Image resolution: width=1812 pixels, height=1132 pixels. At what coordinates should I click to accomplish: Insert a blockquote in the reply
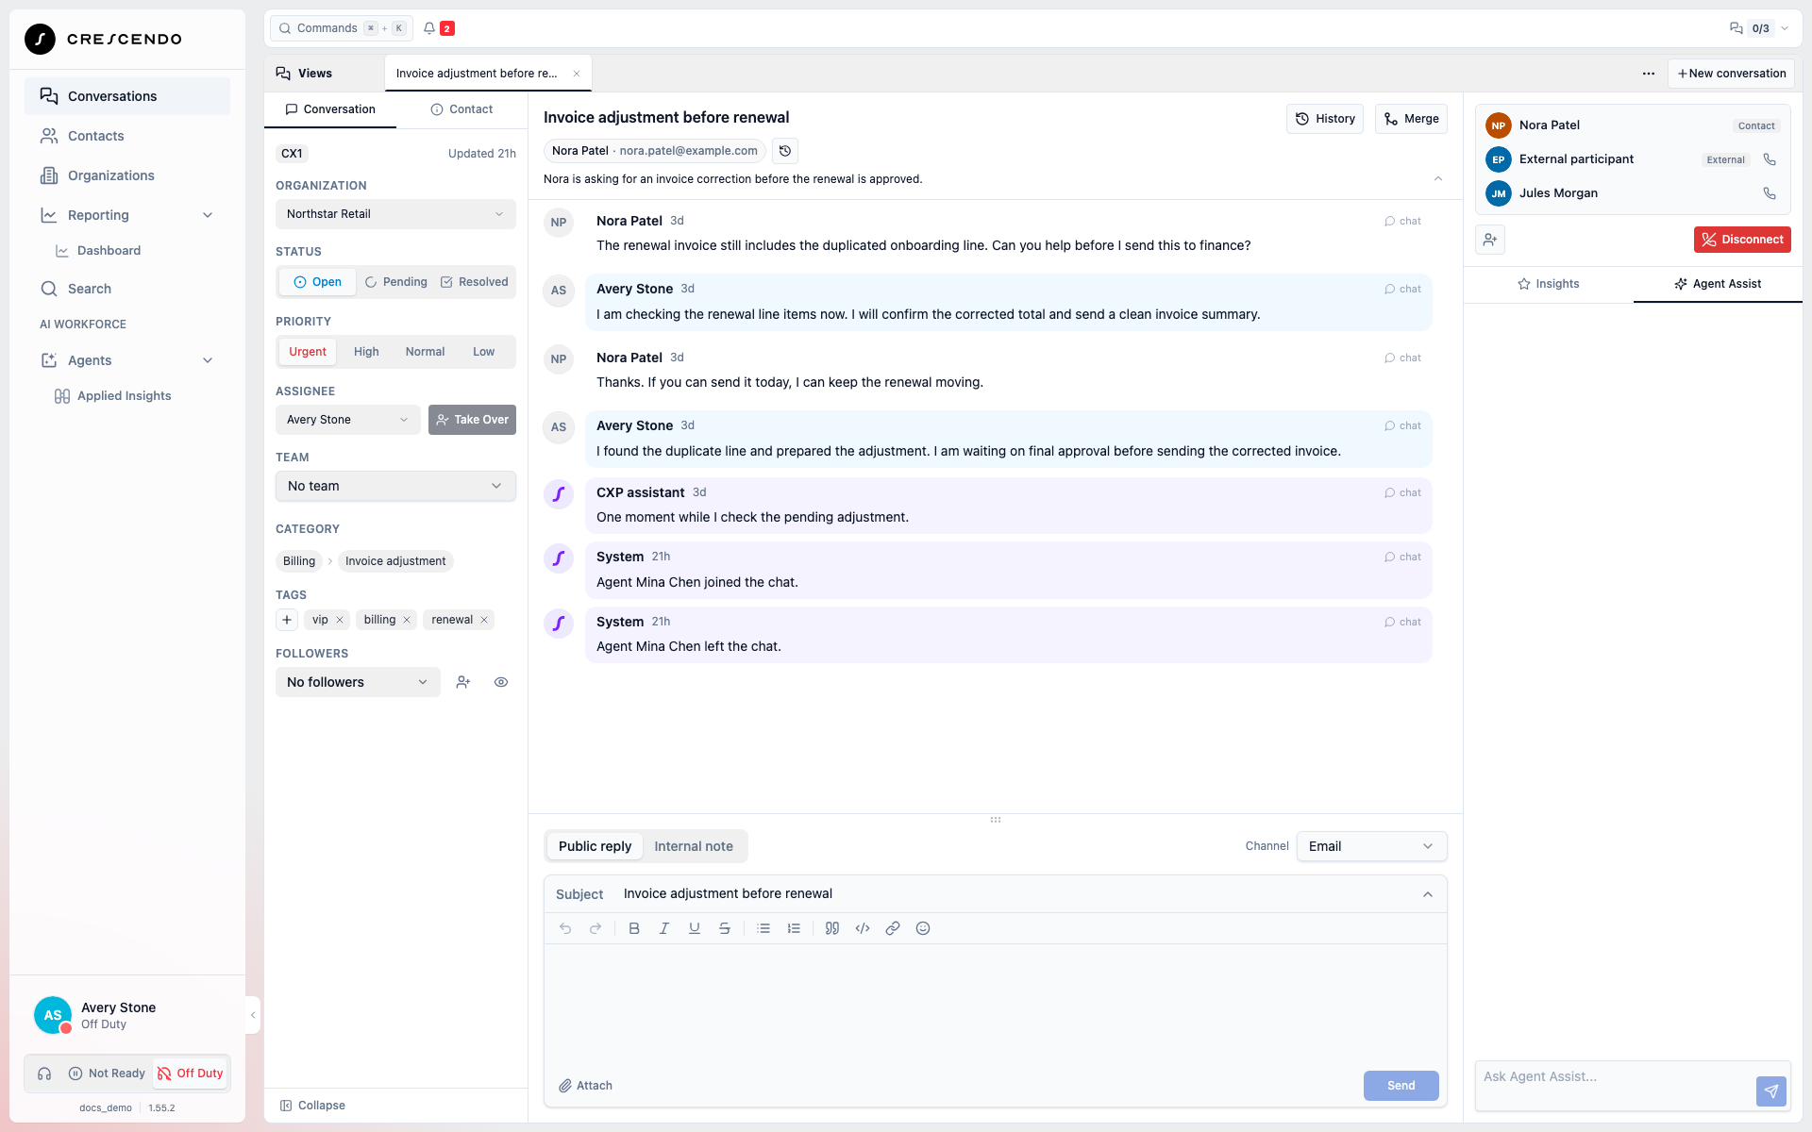click(x=832, y=928)
